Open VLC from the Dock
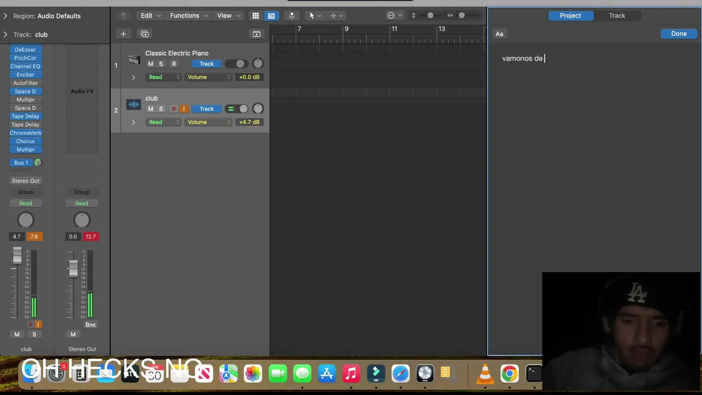Viewport: 702px width, 395px height. [x=485, y=374]
